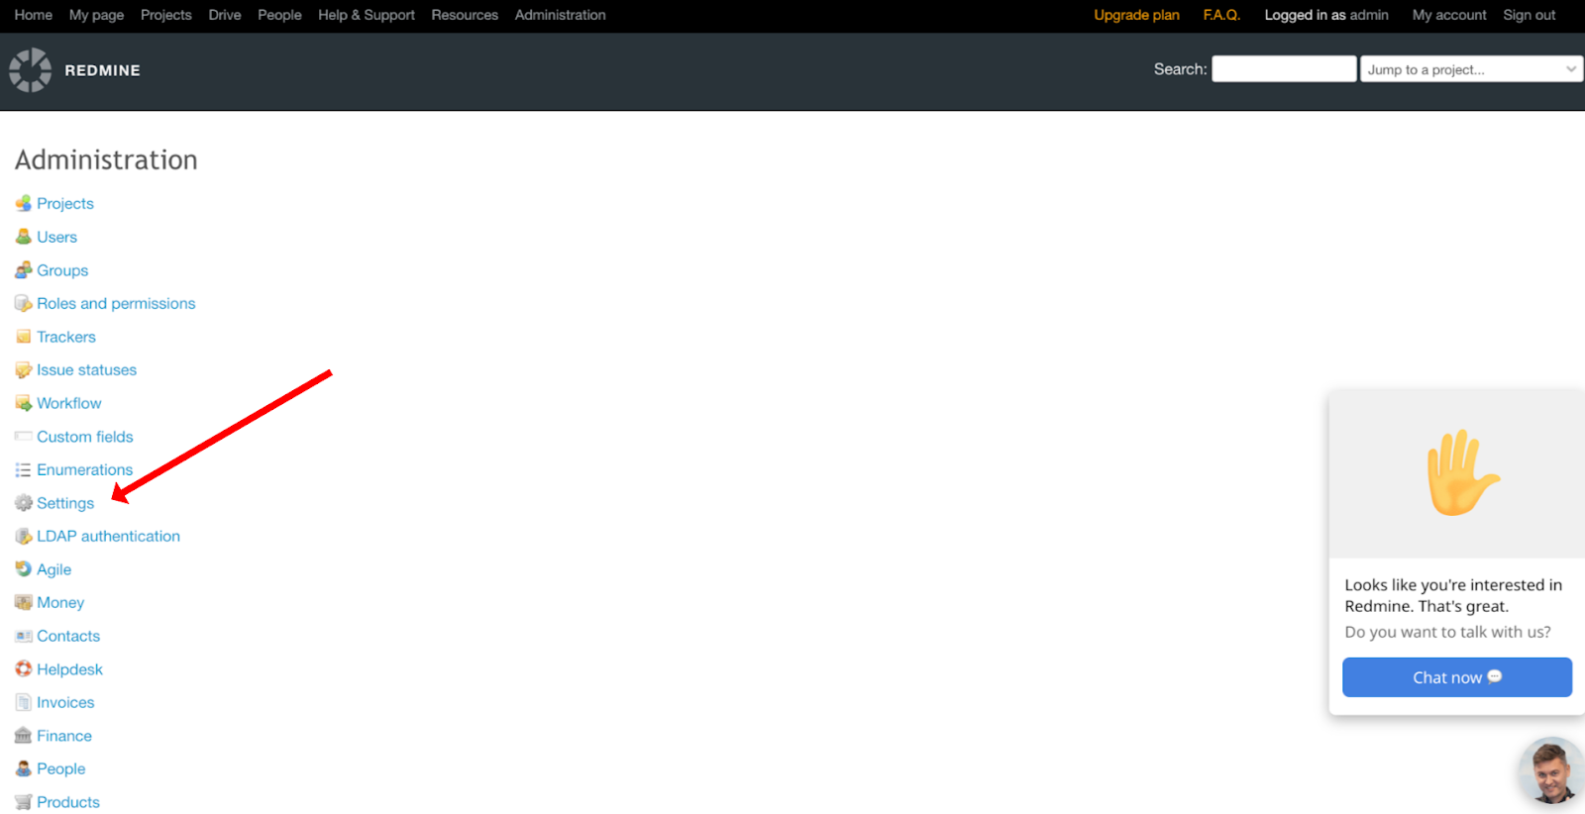Click the Contacts card icon
The image size is (1585, 814).
pos(24,636)
